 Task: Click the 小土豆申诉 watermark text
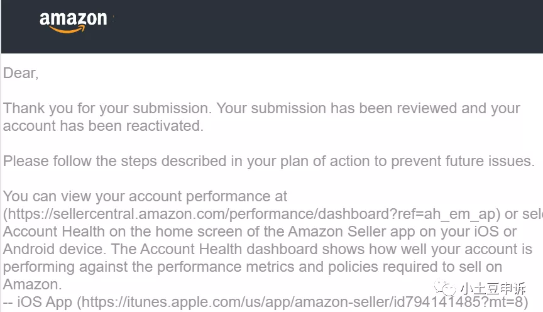tap(494, 289)
